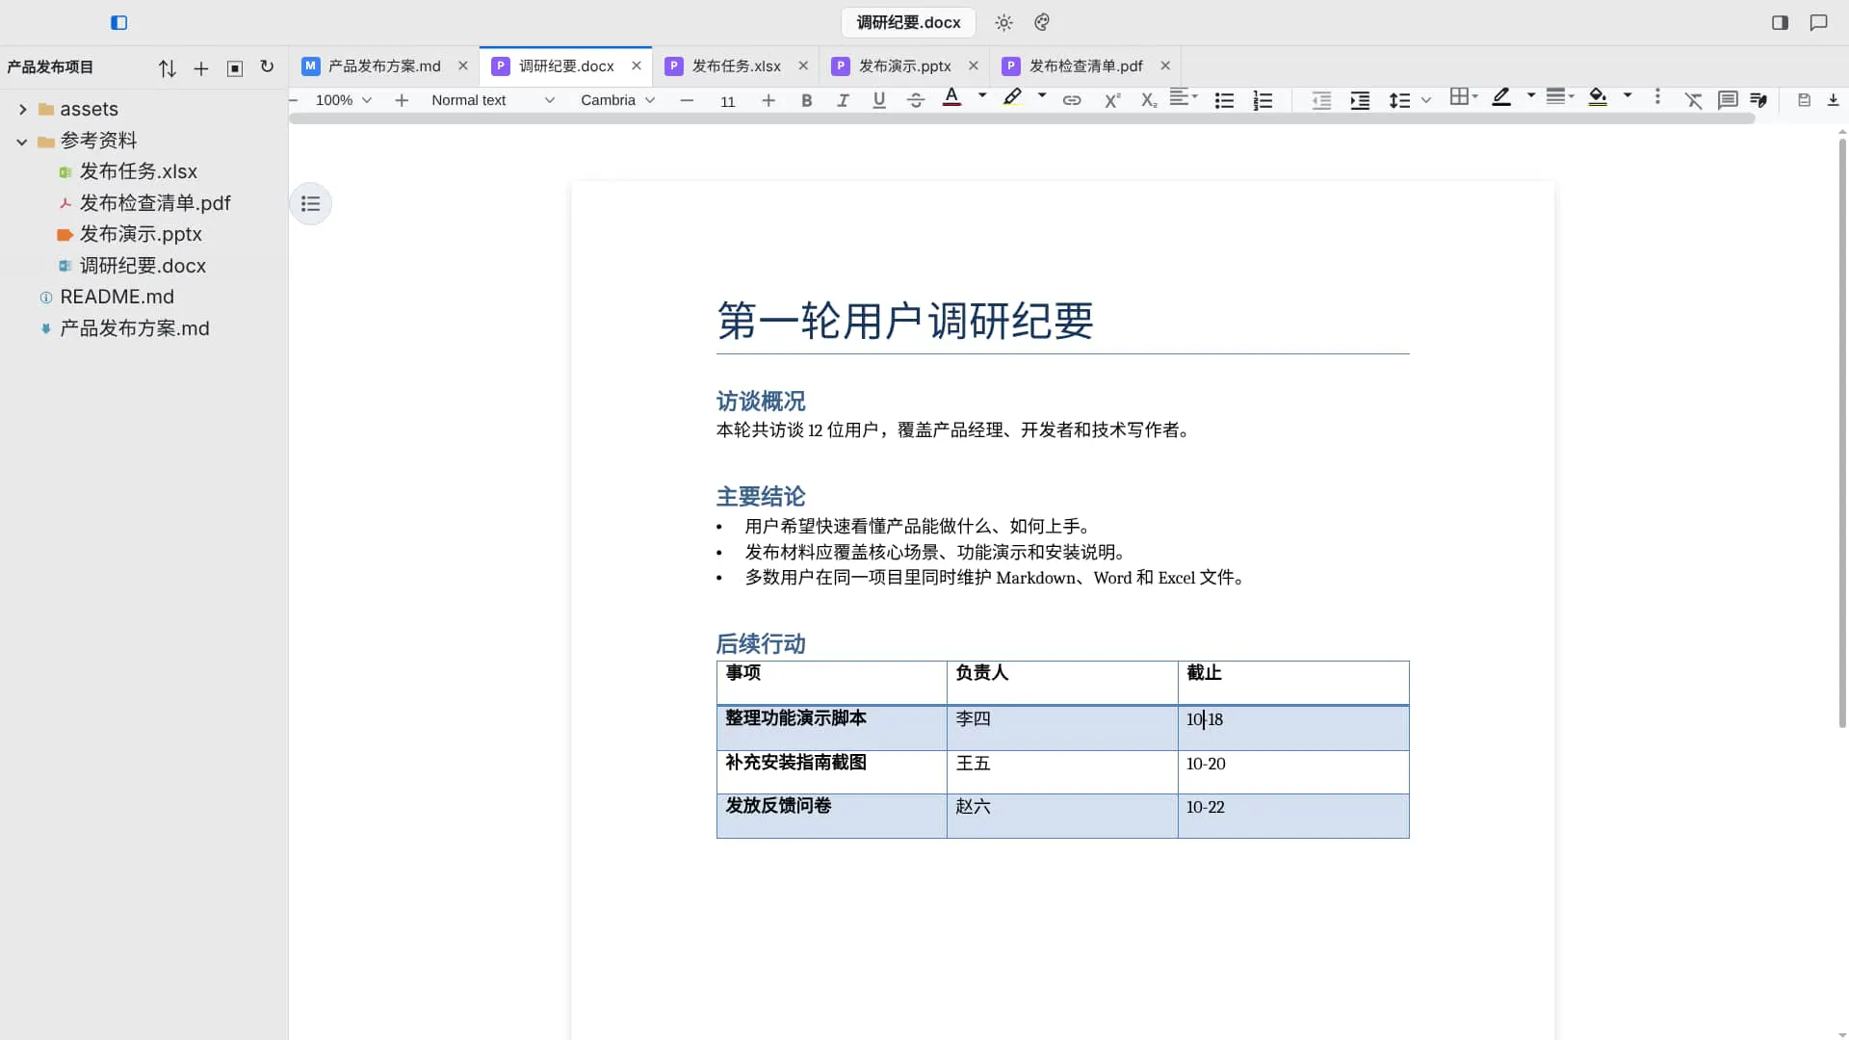Collapse the 参考资料 folder
The width and height of the screenshot is (1849, 1040).
22,142
